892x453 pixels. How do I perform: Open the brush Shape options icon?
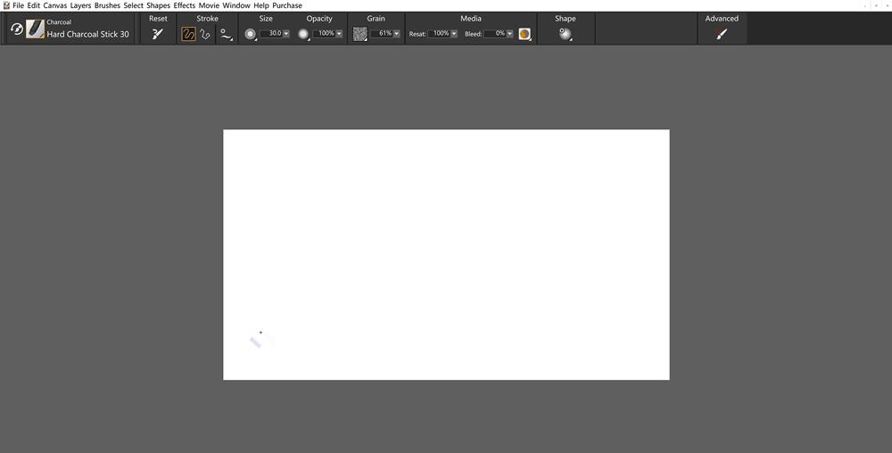click(x=565, y=34)
